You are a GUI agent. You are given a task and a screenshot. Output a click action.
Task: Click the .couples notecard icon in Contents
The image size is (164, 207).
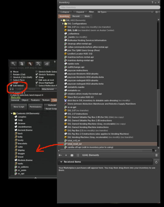tap(16, 117)
